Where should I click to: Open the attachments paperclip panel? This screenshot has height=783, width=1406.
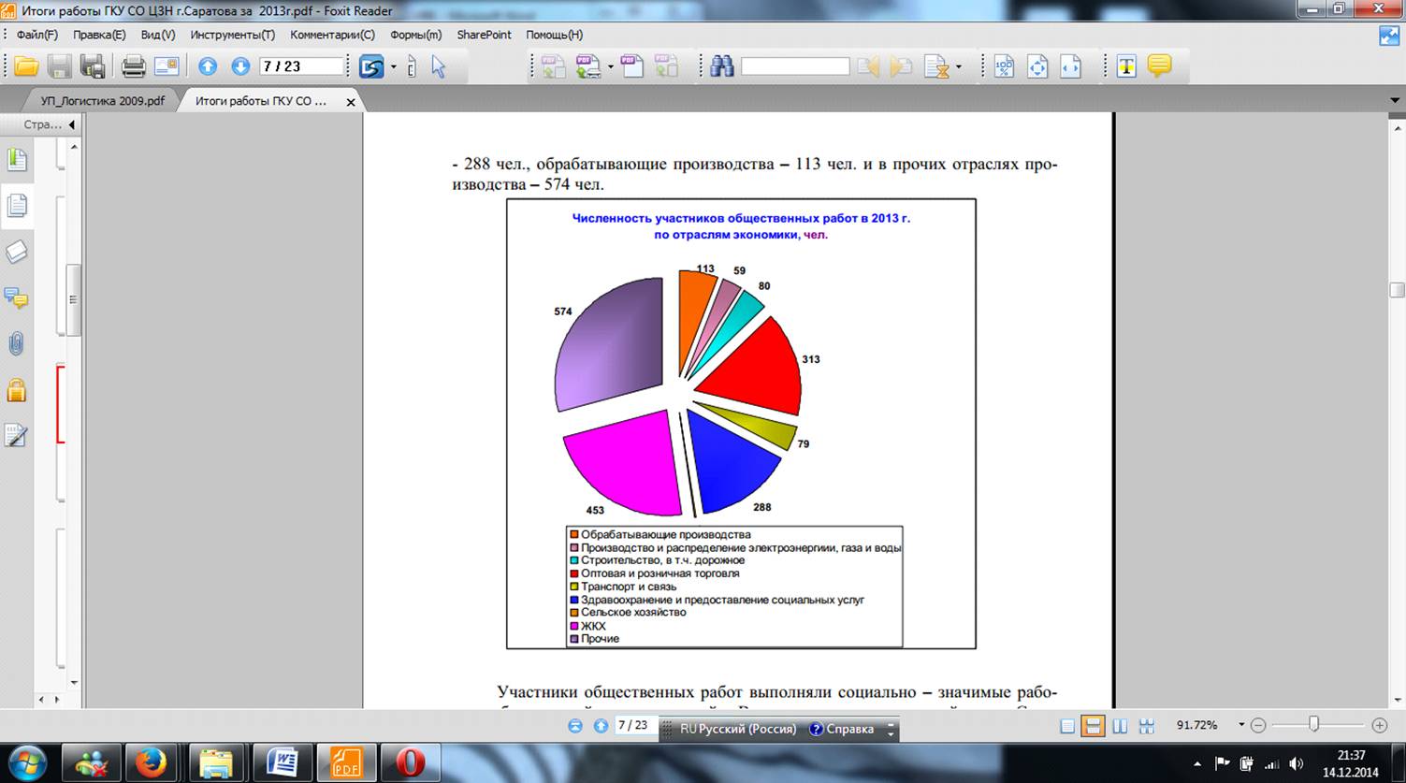pos(16,344)
